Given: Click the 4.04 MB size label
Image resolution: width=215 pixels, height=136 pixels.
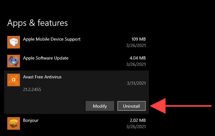Looking at the screenshot, I should coord(138,58).
